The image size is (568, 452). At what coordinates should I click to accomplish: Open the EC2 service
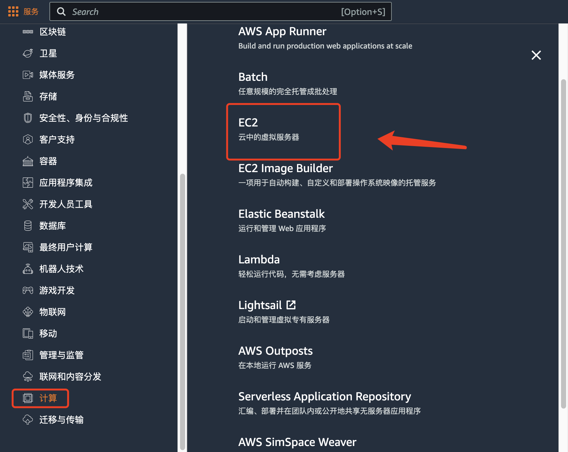(248, 123)
